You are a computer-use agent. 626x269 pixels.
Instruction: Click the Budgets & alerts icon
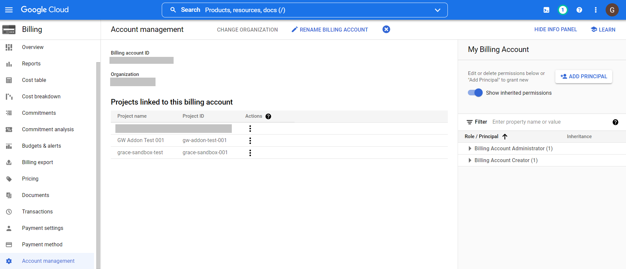[9, 146]
